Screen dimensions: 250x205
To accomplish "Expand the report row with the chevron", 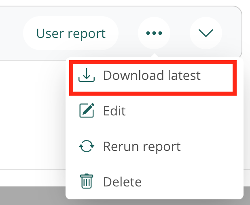I will (206, 33).
